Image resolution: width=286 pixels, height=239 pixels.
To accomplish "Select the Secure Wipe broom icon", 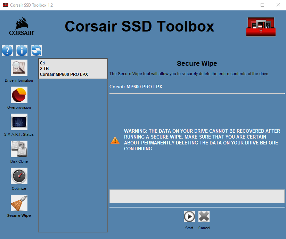I will coord(19,203).
